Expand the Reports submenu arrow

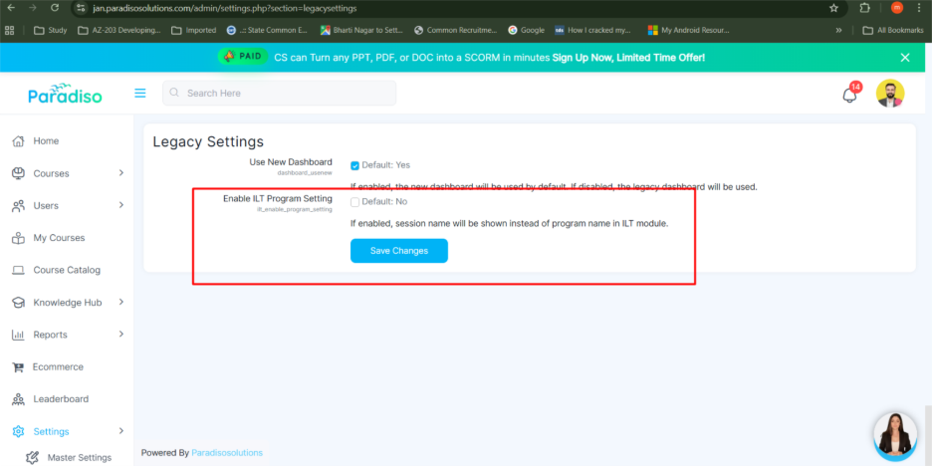121,335
